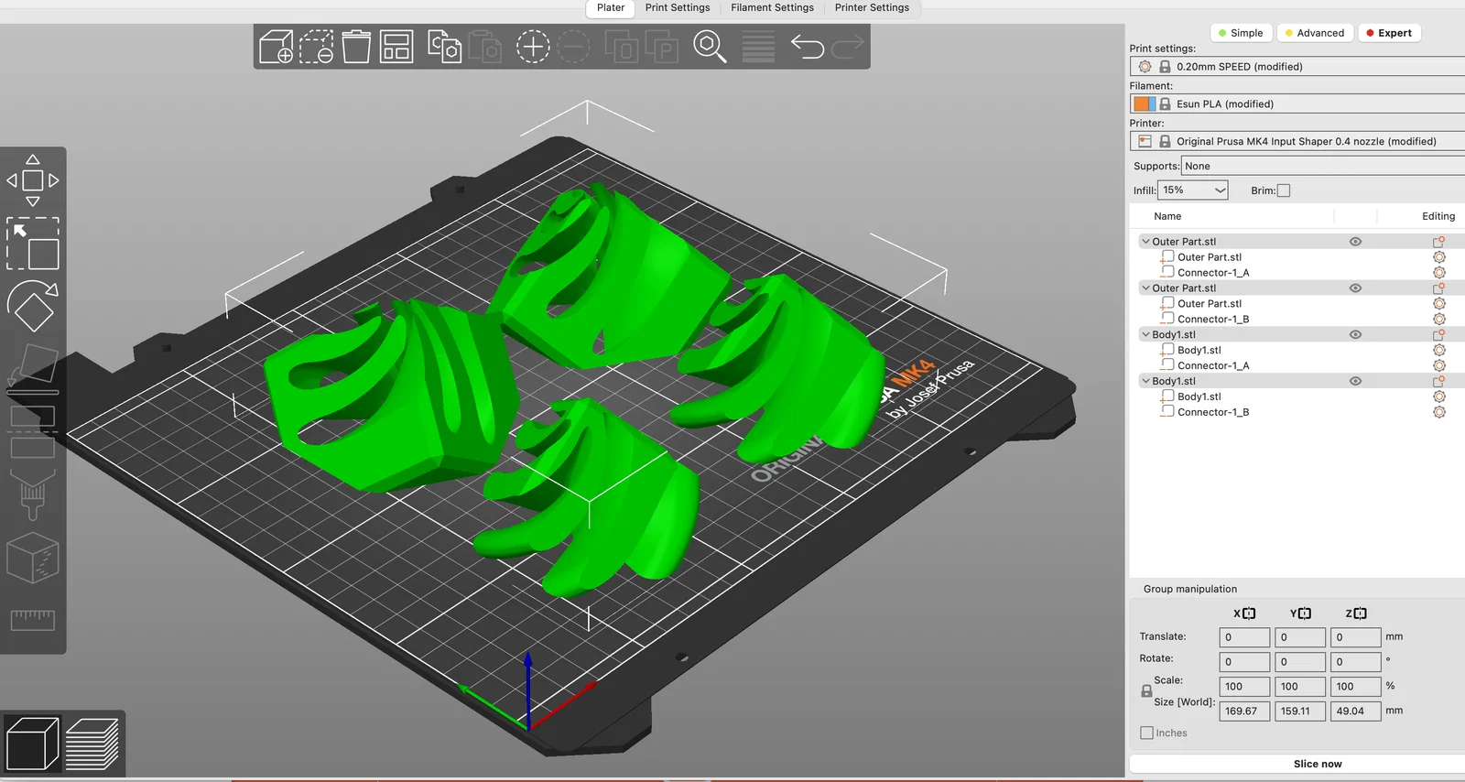Screen dimensions: 1465x782
Task: Open the Supports dropdown
Action: (1323, 166)
